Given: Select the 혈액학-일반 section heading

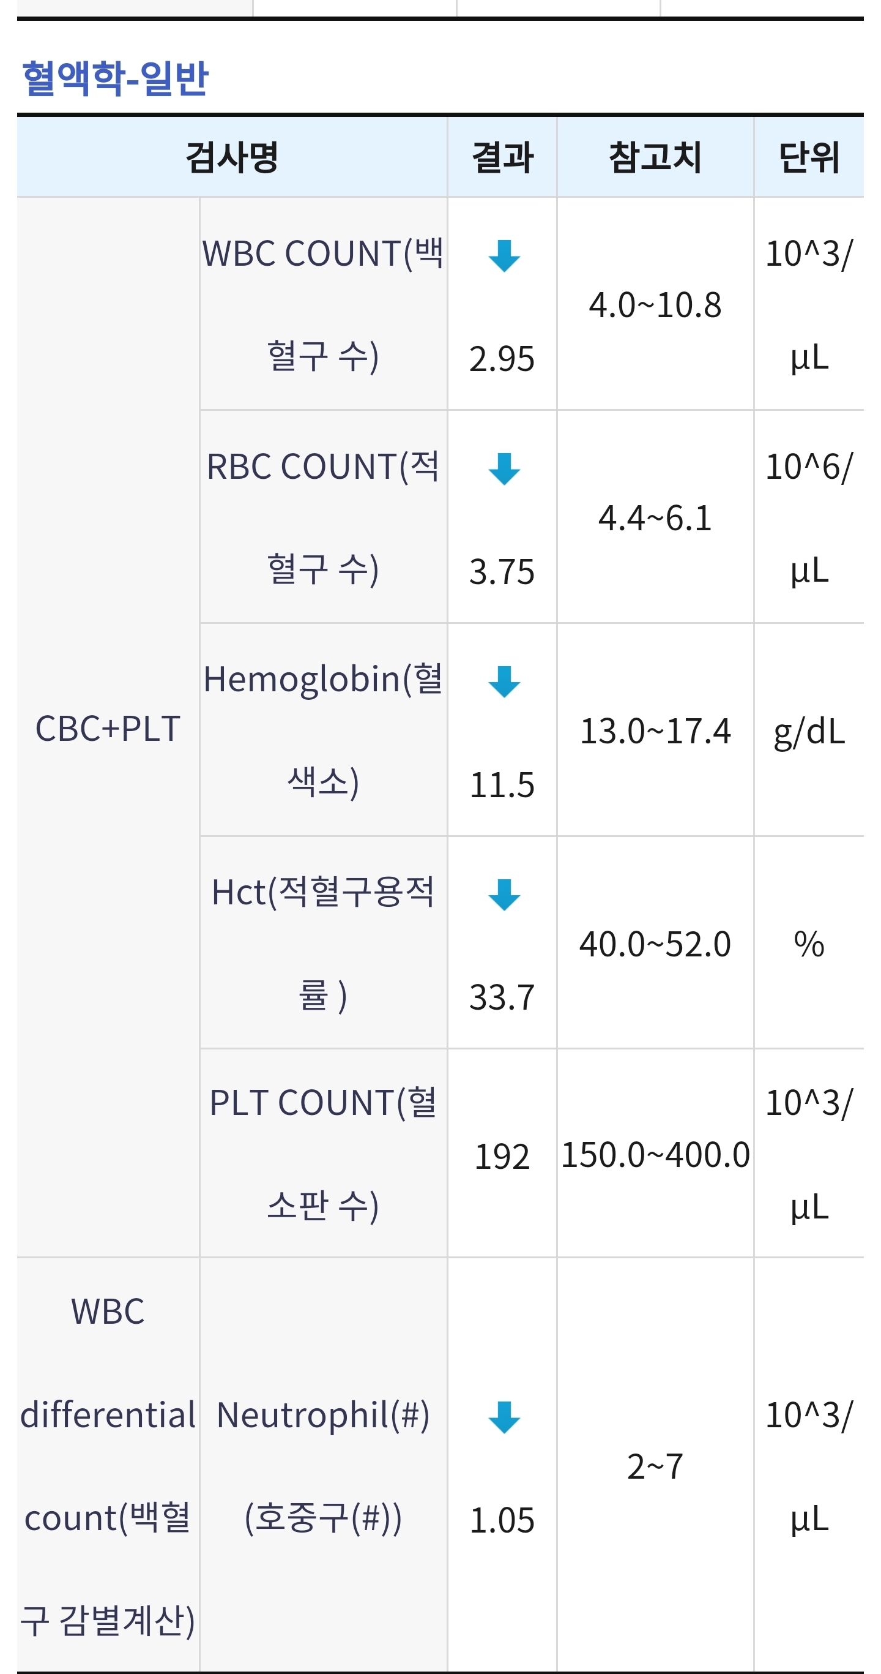Looking at the screenshot, I should click(116, 78).
